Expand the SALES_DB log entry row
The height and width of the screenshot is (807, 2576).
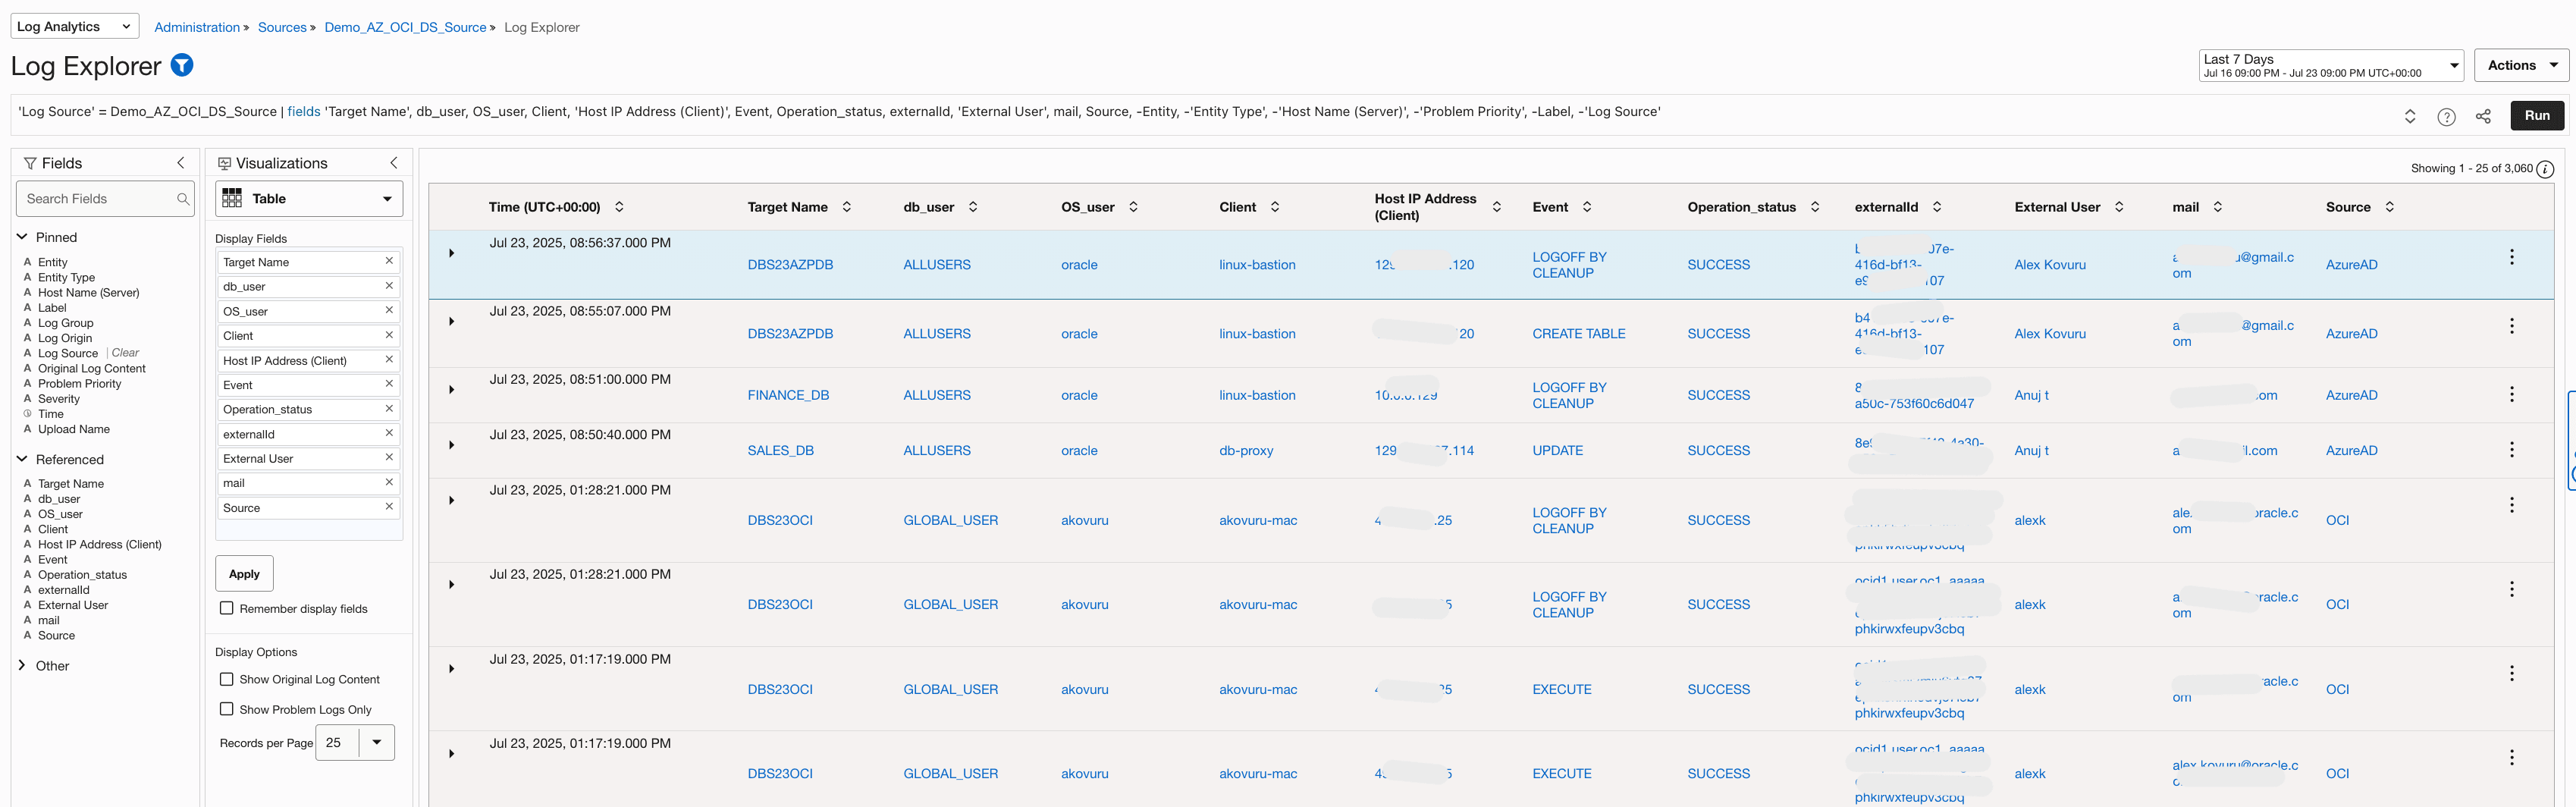451,445
